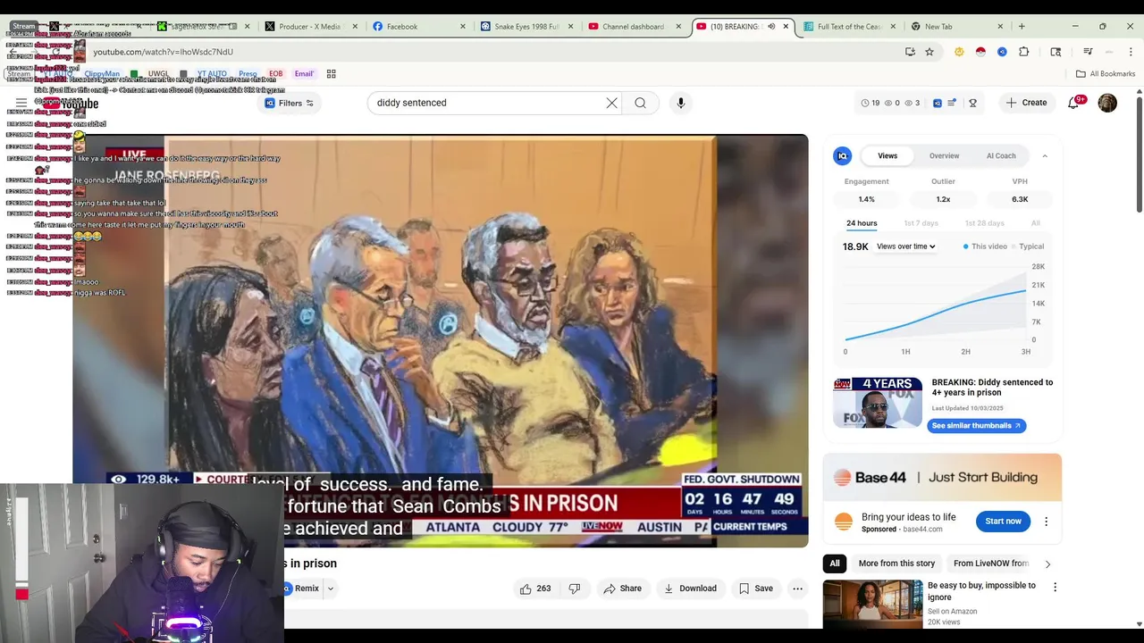1144x643 pixels.
Task: Open the vidIQ Filters dropdown
Action: pyautogui.click(x=290, y=103)
